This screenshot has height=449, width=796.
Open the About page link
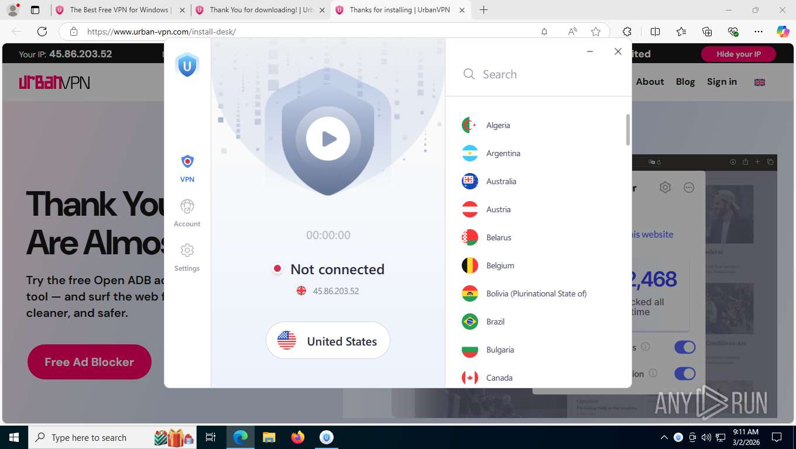(650, 82)
